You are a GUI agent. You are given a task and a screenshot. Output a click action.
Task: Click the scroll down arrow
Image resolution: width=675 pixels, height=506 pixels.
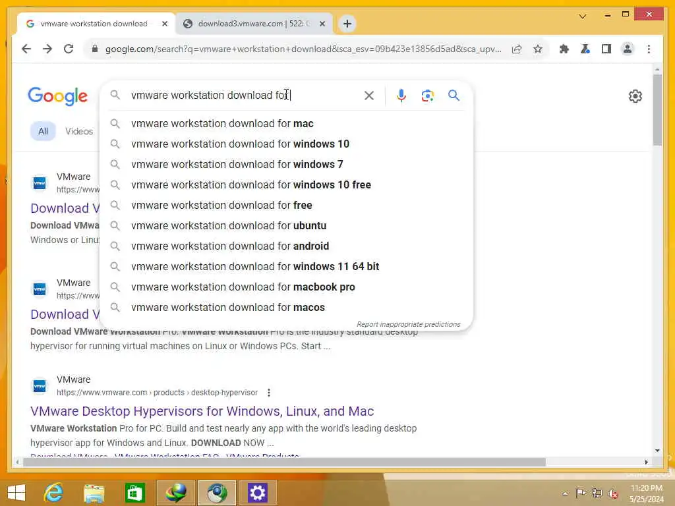click(x=657, y=451)
